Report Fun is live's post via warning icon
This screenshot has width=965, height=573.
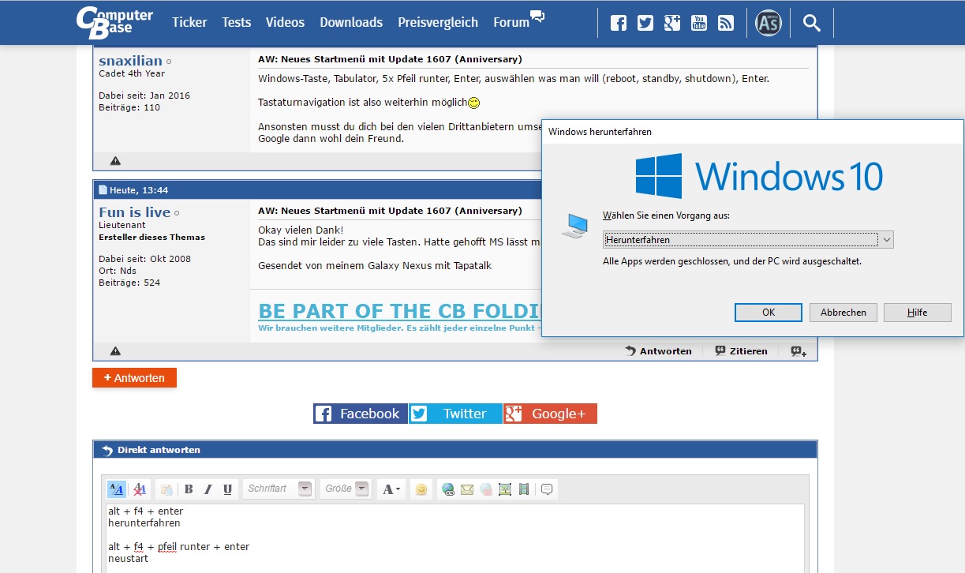tap(115, 351)
